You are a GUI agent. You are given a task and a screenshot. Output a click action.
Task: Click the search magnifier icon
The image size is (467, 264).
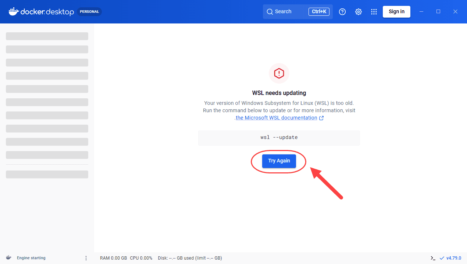tap(270, 12)
